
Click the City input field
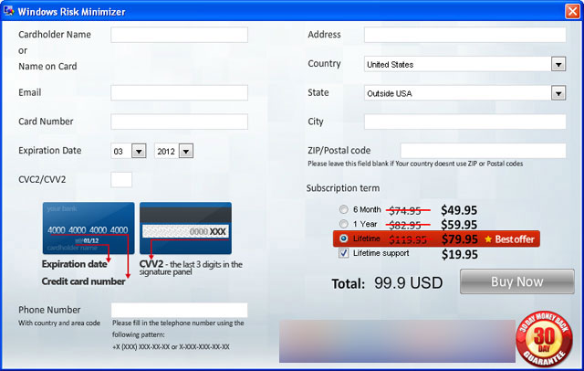point(464,122)
